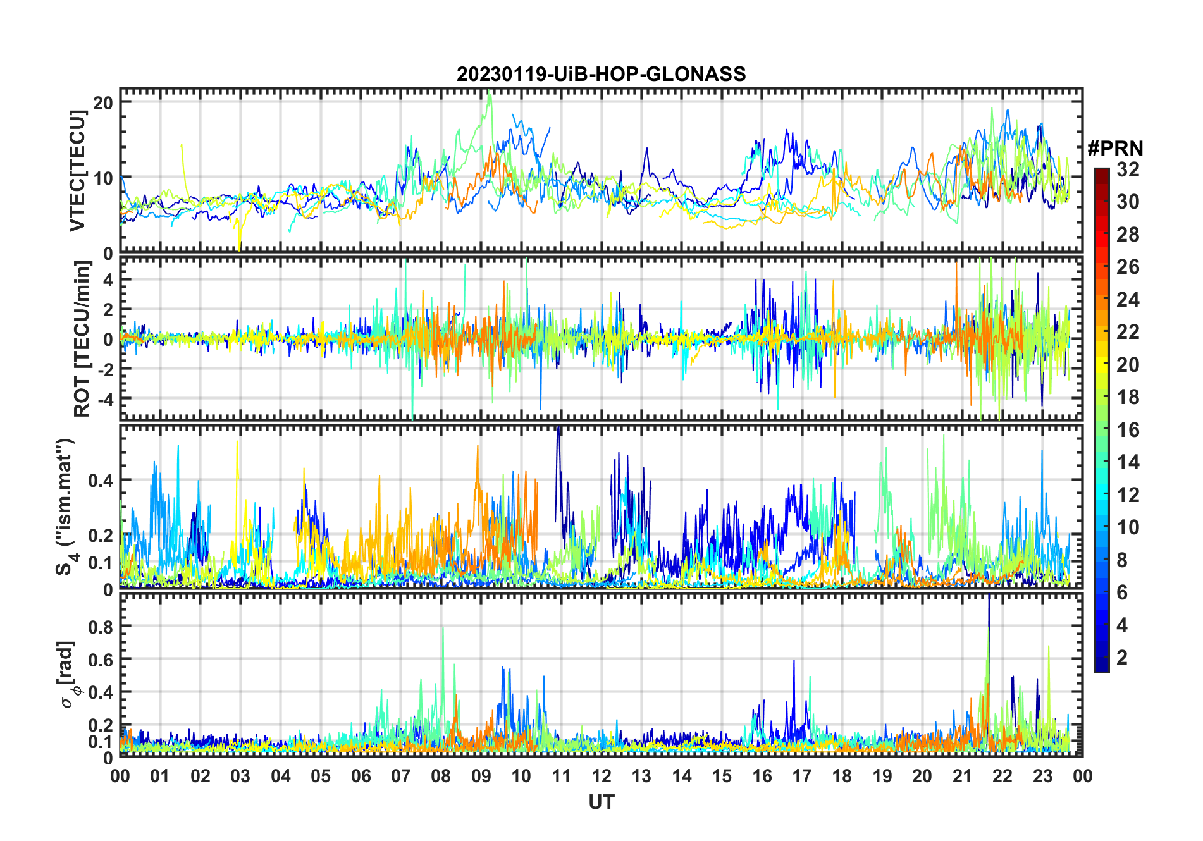Click the plot title 20230119-UiB-HOP-GLONASS

[601, 74]
